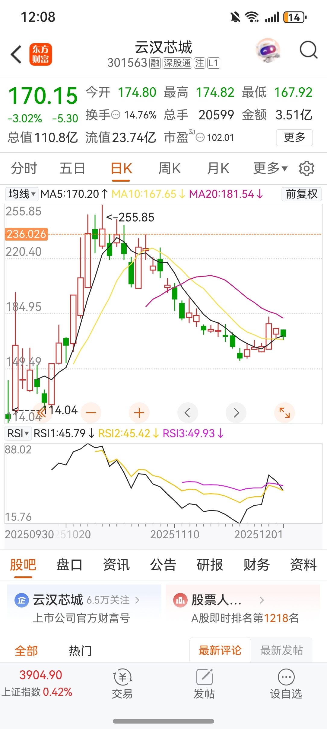Tap the L1 level tag
Image resolution: width=327 pixels, height=729 pixels.
point(214,63)
